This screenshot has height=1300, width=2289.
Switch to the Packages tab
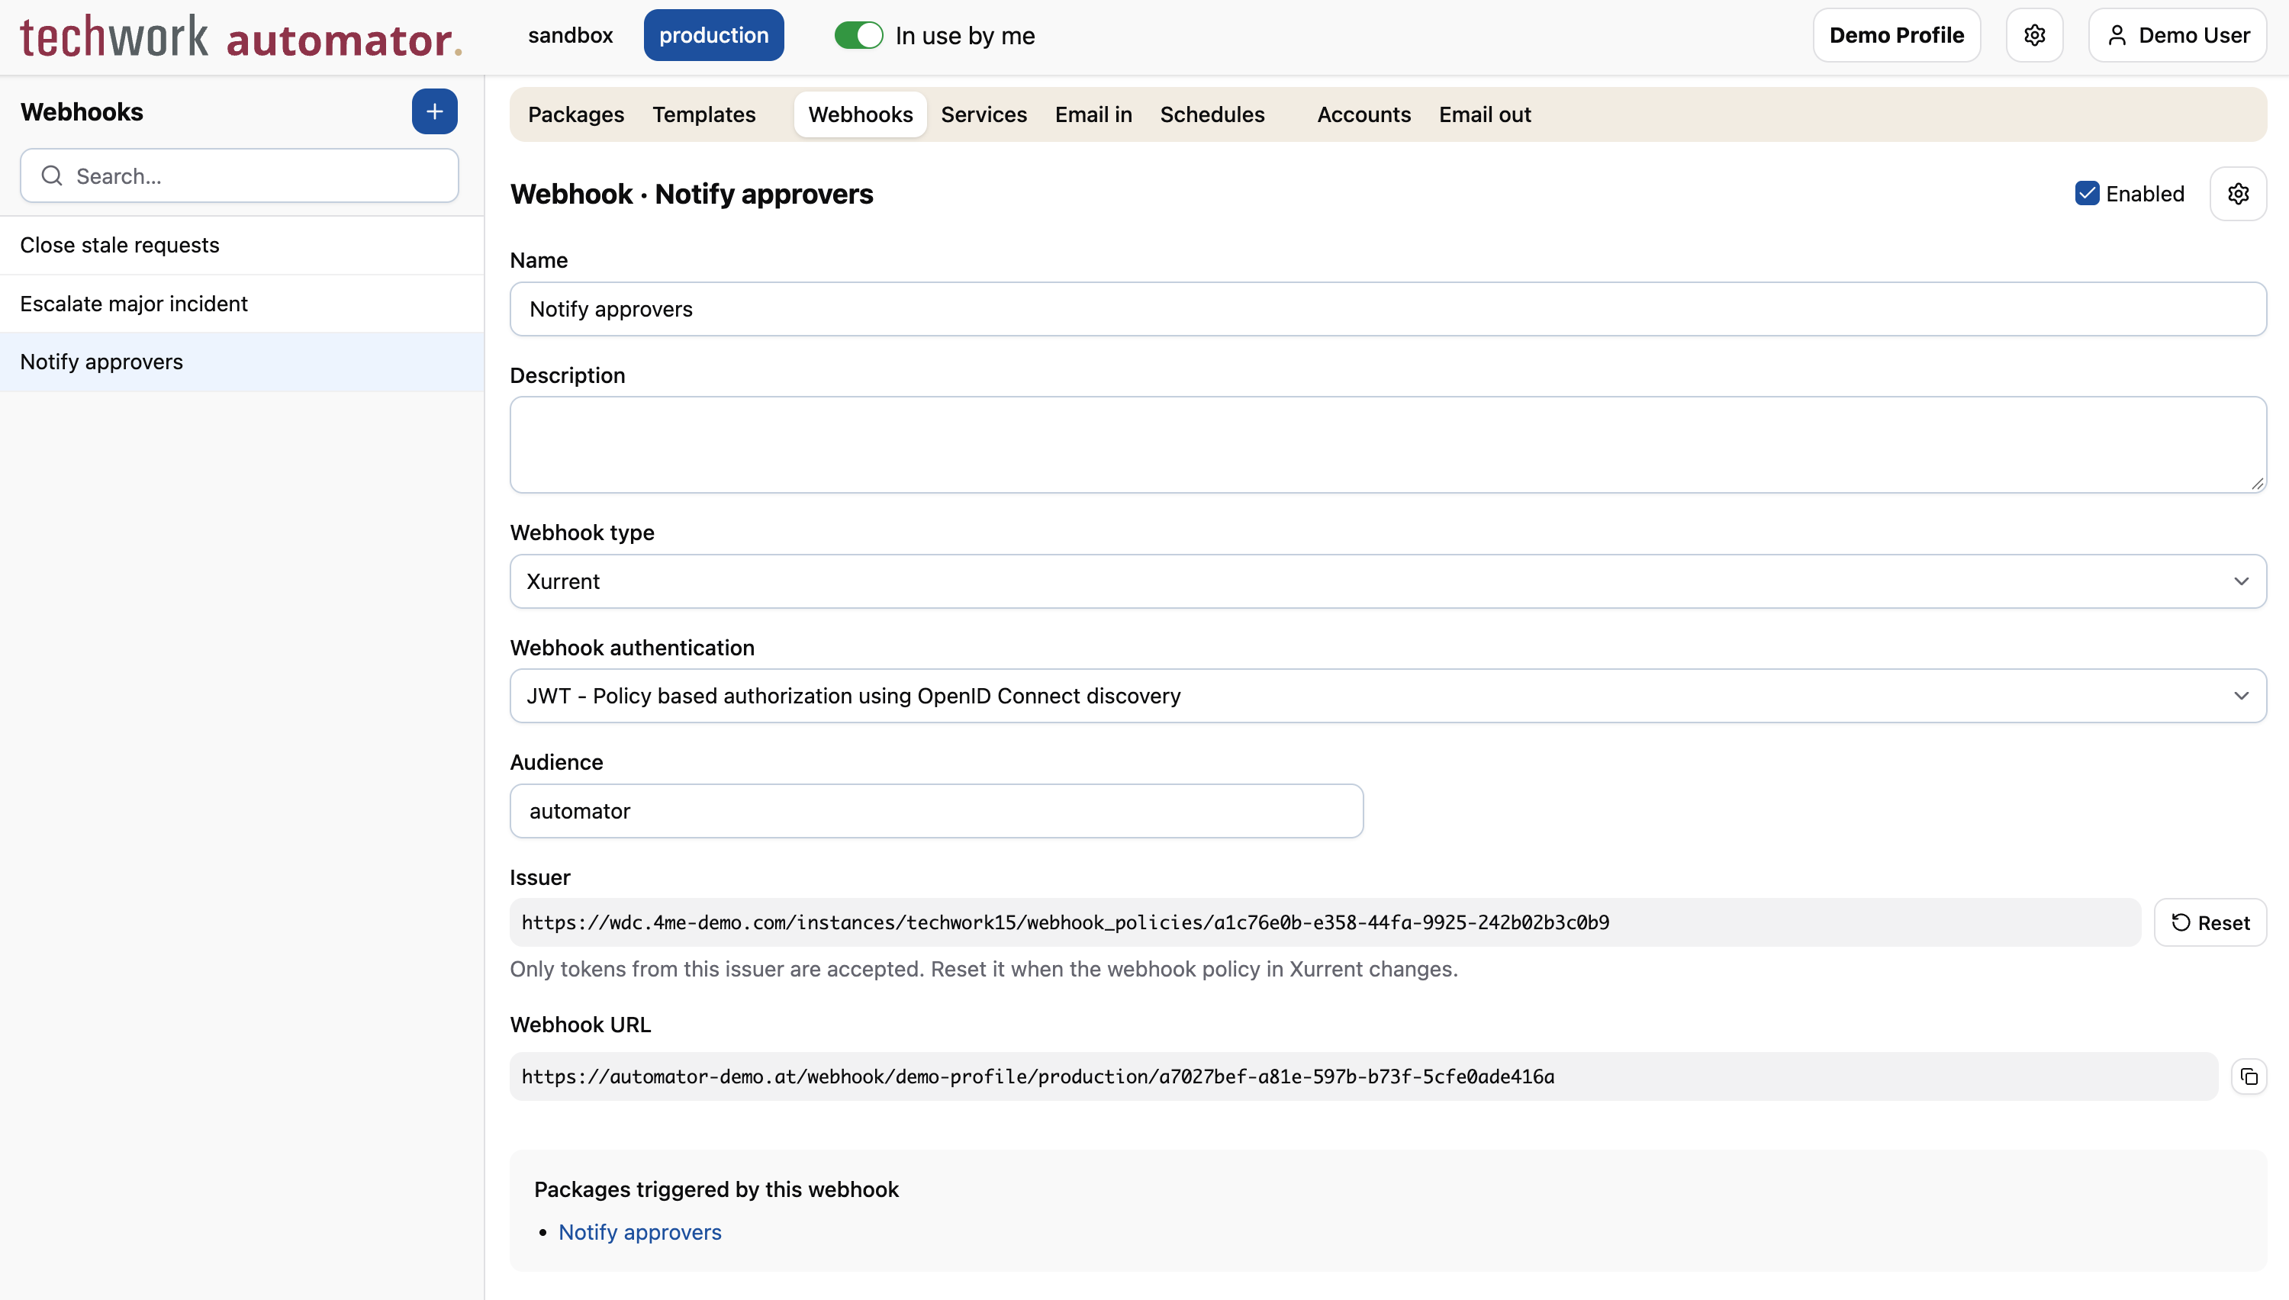coord(576,114)
